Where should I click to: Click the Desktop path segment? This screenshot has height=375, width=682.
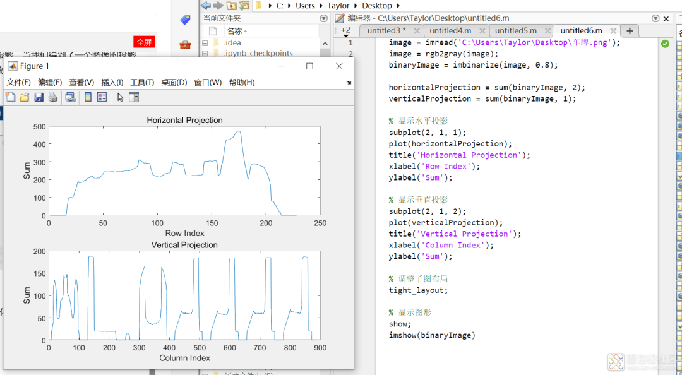click(x=376, y=6)
